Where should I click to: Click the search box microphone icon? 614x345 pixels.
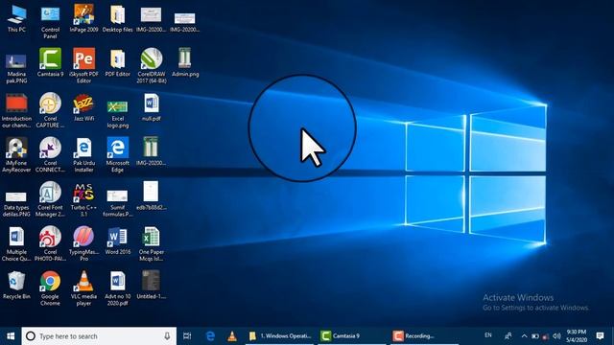coord(167,336)
